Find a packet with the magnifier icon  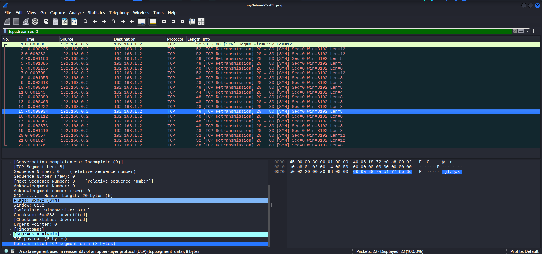[86, 21]
